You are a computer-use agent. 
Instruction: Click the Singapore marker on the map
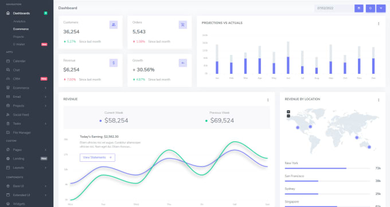(x=357, y=137)
